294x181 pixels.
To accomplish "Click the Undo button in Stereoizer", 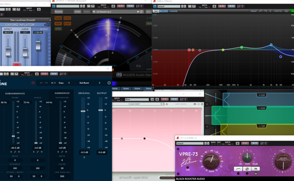I will [x=78, y=11].
